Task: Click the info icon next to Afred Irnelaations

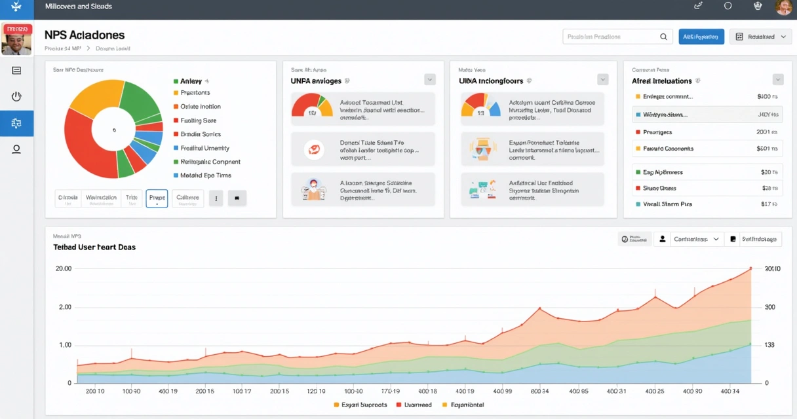Action: (698, 81)
